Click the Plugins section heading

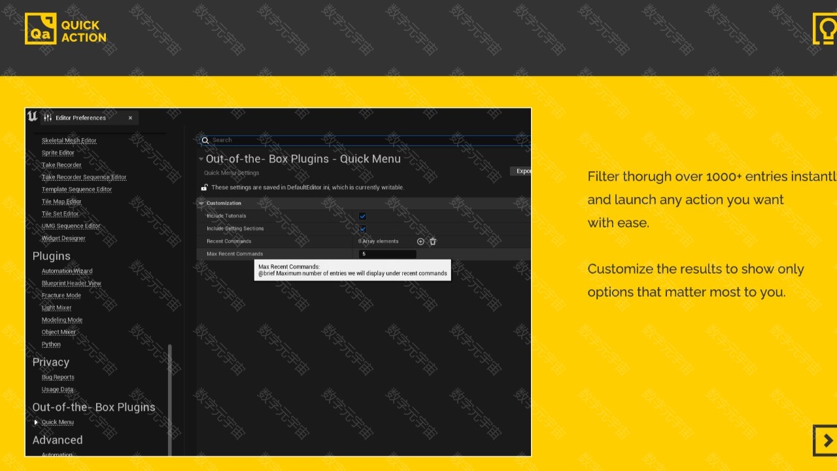point(52,256)
